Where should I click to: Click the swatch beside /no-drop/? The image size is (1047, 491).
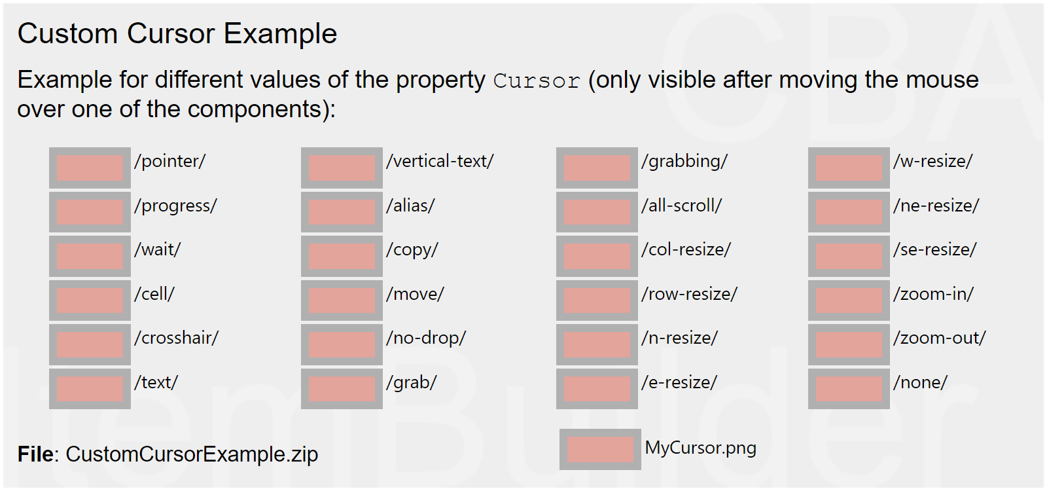coord(342,344)
